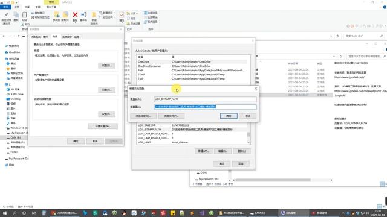The height and width of the screenshot is (217, 387).
Task: Refresh the second Explorer window behind dialogs
Action: (340, 56)
